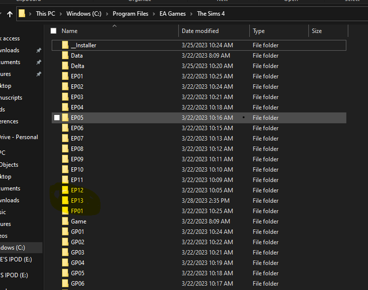
Task: Tick the select-all checkbox in header
Action: point(53,31)
